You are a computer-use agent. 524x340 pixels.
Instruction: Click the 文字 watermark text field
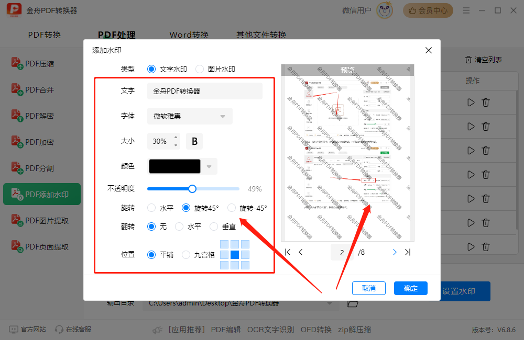205,91
